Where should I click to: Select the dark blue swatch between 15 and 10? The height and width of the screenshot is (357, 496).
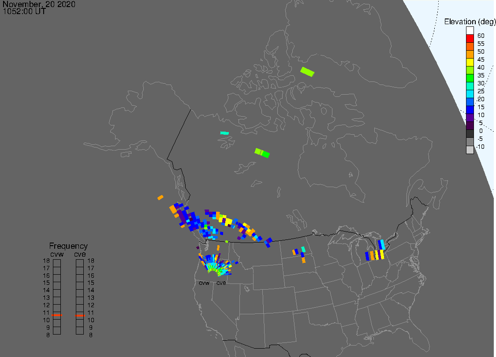[x=470, y=110]
